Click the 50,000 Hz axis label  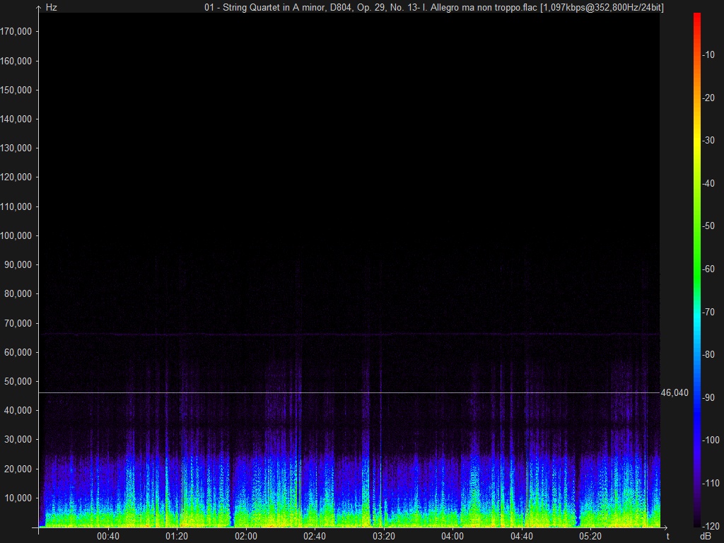point(18,382)
